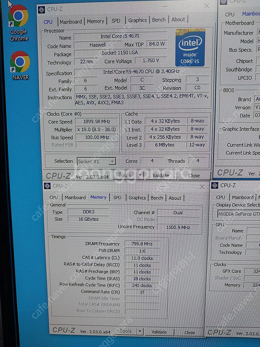Click the memory size 16 GBytes value

pyautogui.click(x=88, y=219)
